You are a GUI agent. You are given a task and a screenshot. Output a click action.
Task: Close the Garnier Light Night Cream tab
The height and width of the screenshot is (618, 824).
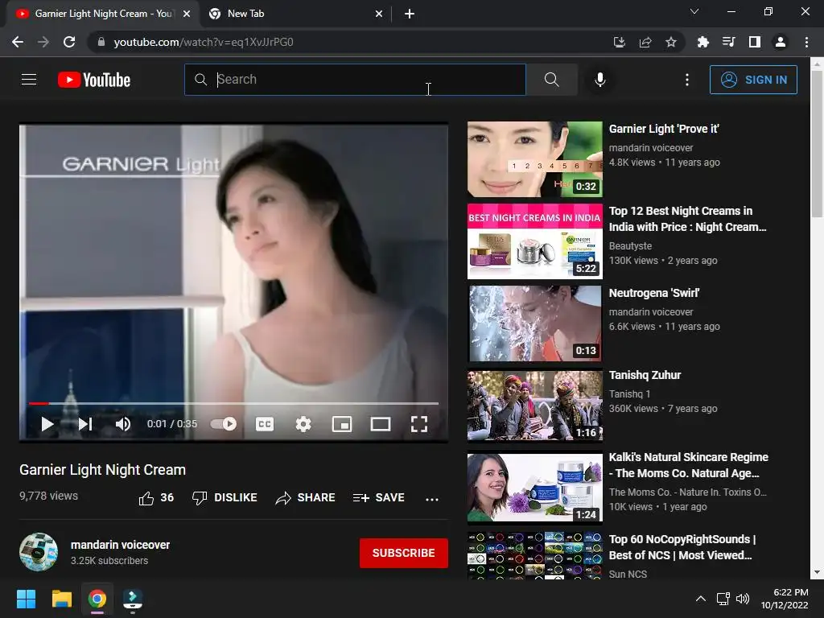tap(187, 14)
